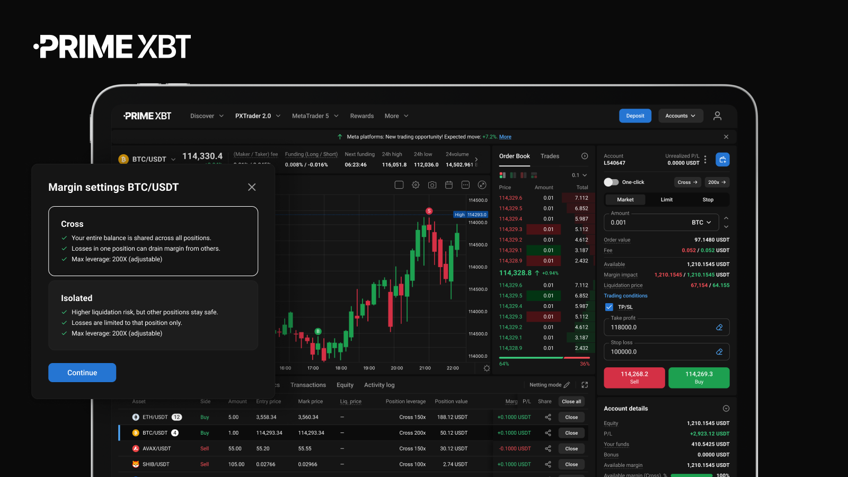Switch to the Order Book tab
Image resolution: width=848 pixels, height=477 pixels.
[x=515, y=156]
